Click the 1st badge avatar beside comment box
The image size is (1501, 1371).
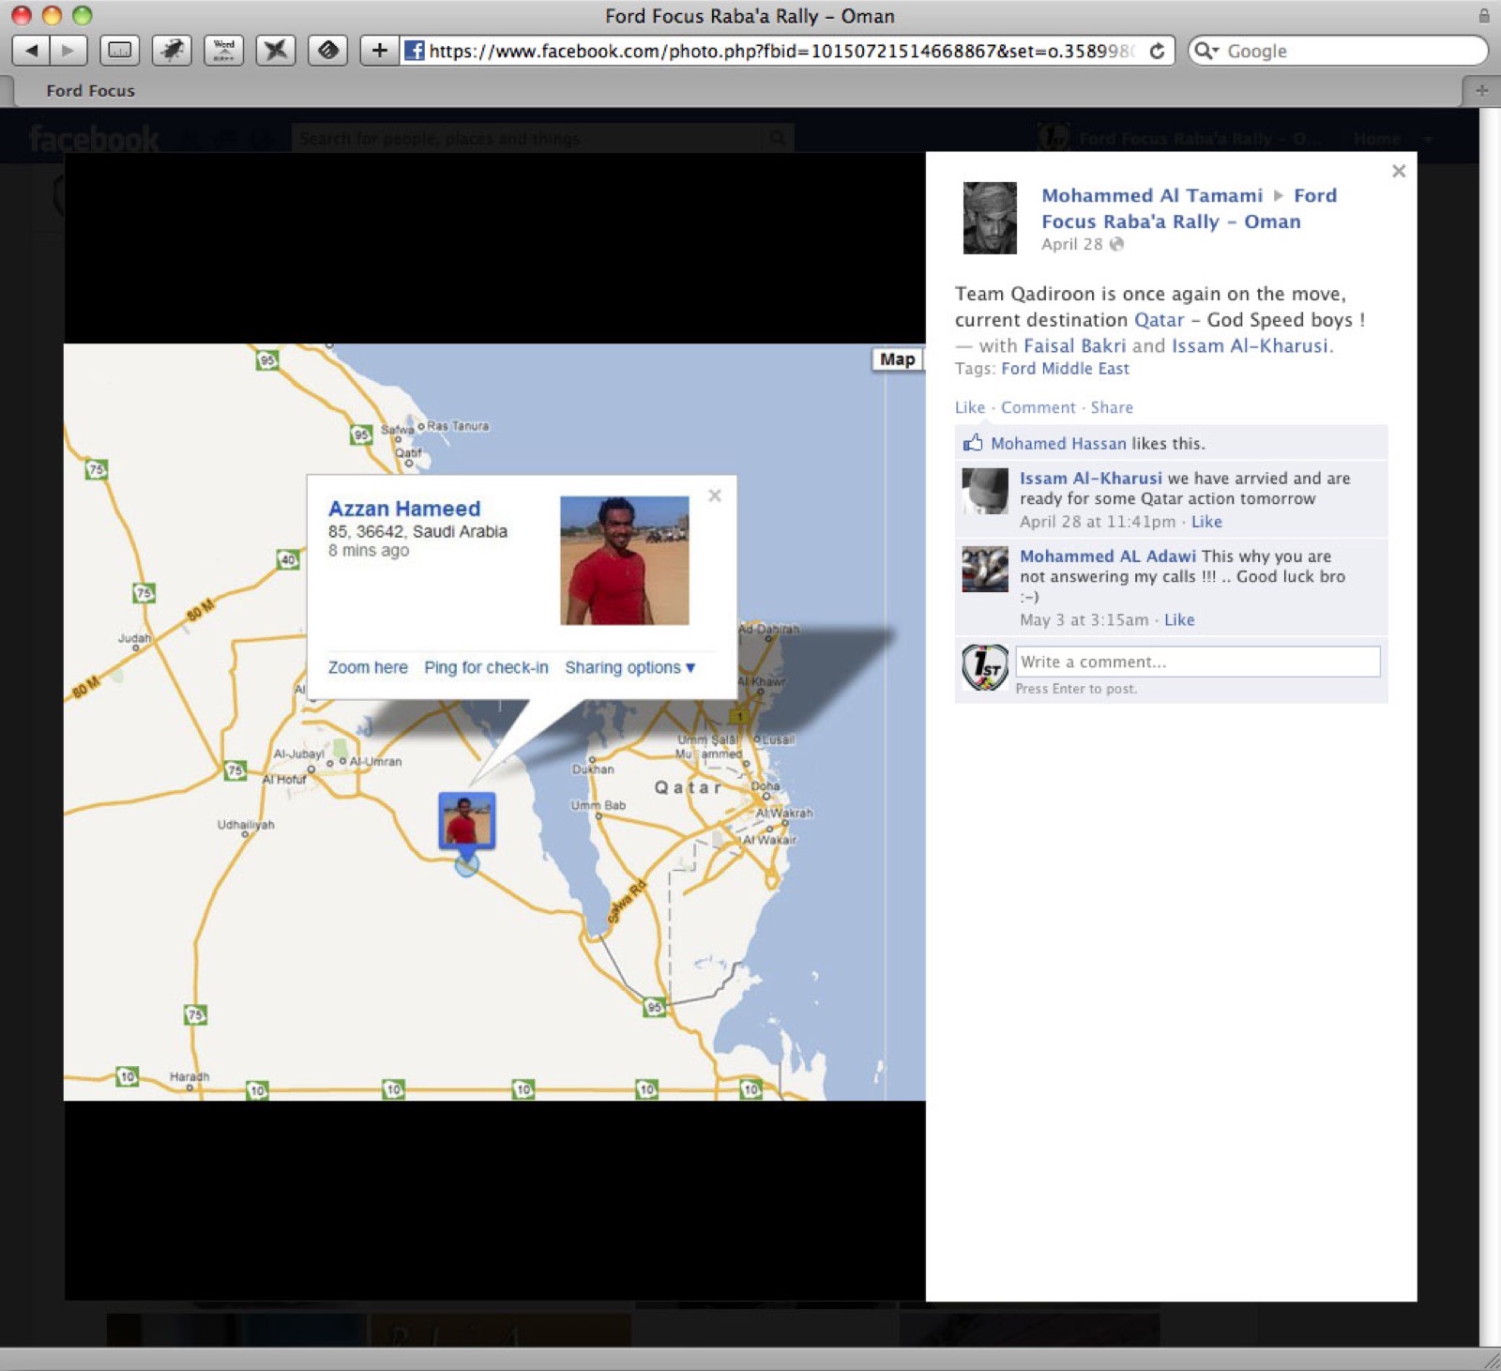tap(985, 667)
